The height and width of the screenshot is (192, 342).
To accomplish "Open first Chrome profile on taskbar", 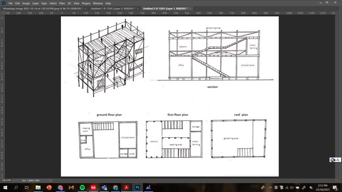I will click(x=60, y=187).
